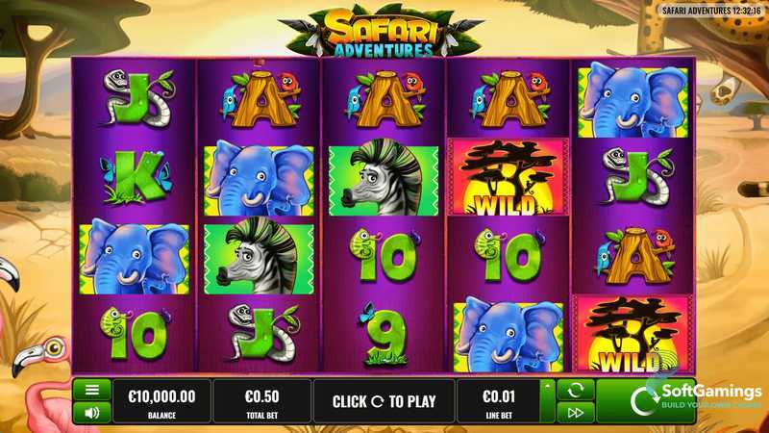Select the Safari Adventures logo
The image size is (769, 433).
point(382,31)
